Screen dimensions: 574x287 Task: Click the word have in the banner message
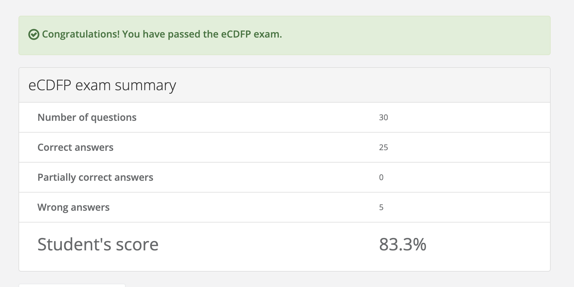click(154, 35)
